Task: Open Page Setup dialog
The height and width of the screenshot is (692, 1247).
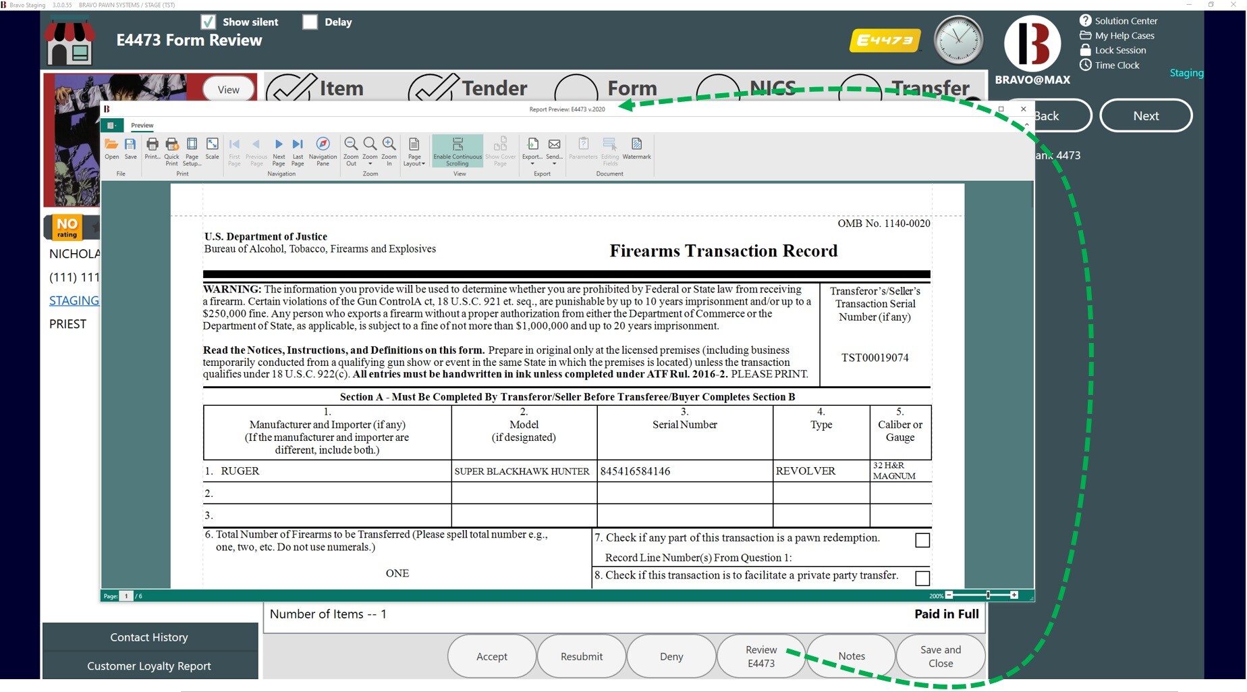Action: [192, 151]
